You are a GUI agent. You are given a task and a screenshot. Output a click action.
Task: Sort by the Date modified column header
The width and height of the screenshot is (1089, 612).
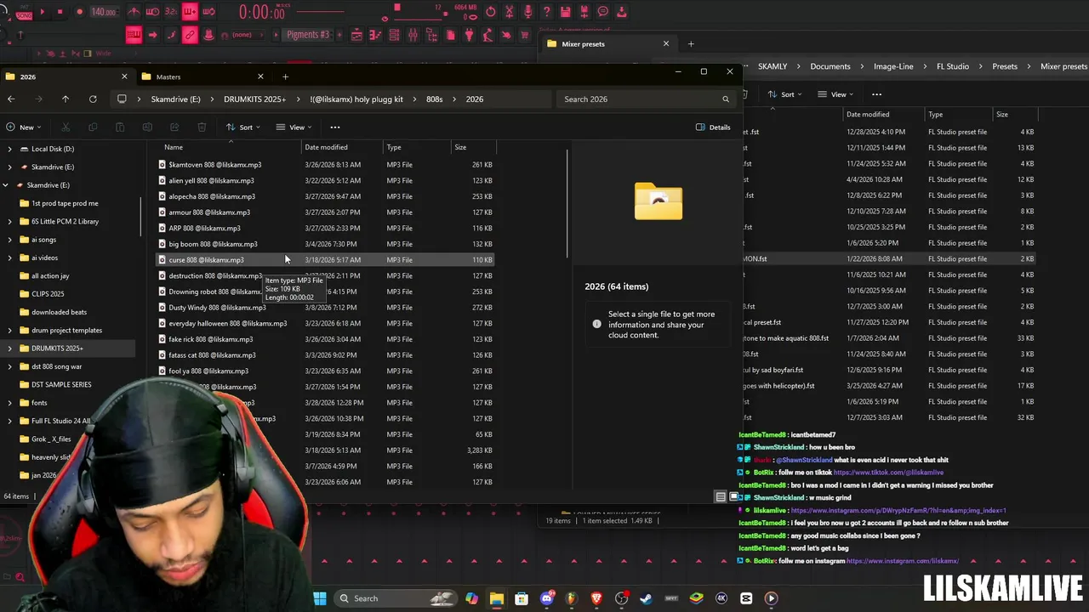(326, 147)
